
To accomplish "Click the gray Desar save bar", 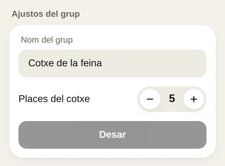I will pyautogui.click(x=112, y=135).
